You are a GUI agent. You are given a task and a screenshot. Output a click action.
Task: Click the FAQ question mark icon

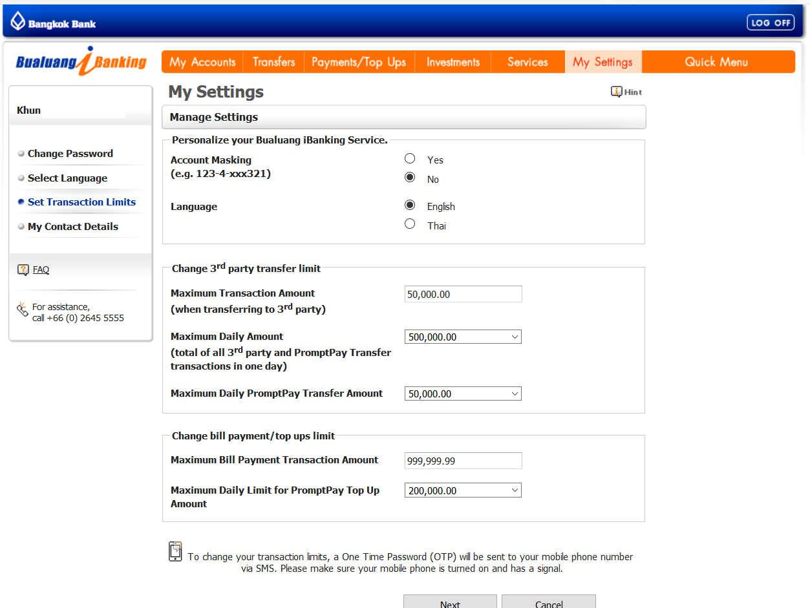[x=23, y=269]
